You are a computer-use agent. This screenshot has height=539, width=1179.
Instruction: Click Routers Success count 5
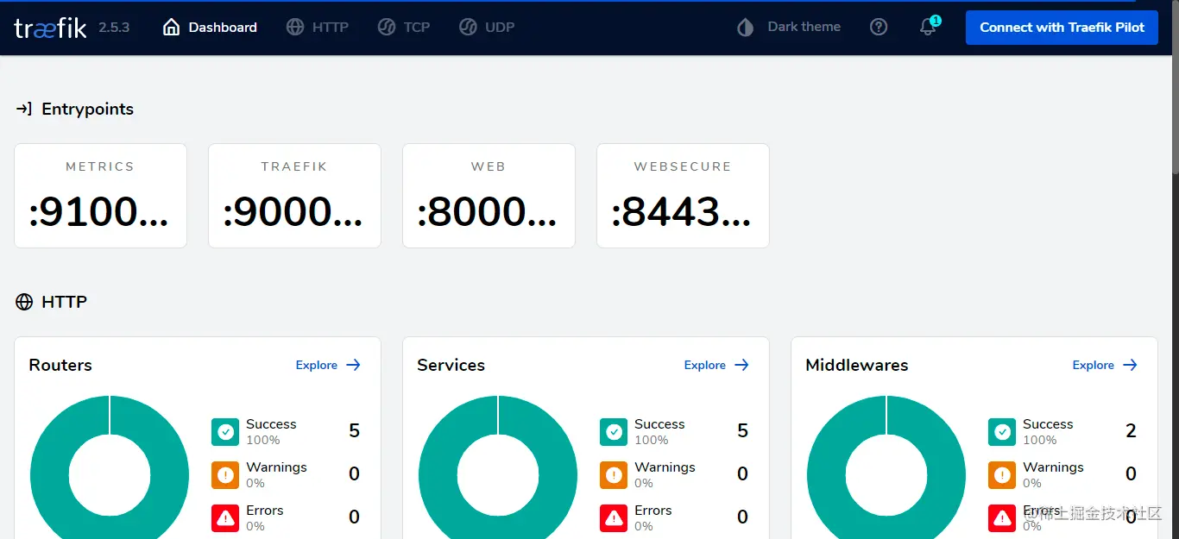pyautogui.click(x=354, y=431)
